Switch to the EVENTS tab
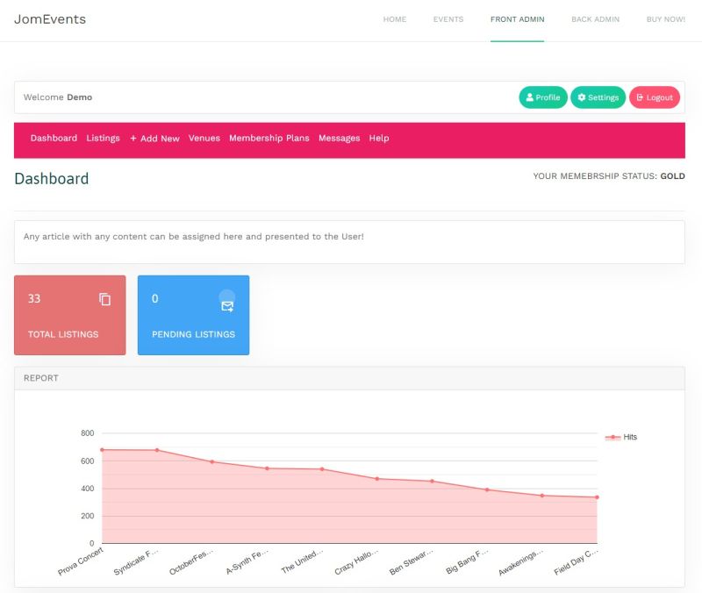This screenshot has width=702, height=593. (x=448, y=18)
